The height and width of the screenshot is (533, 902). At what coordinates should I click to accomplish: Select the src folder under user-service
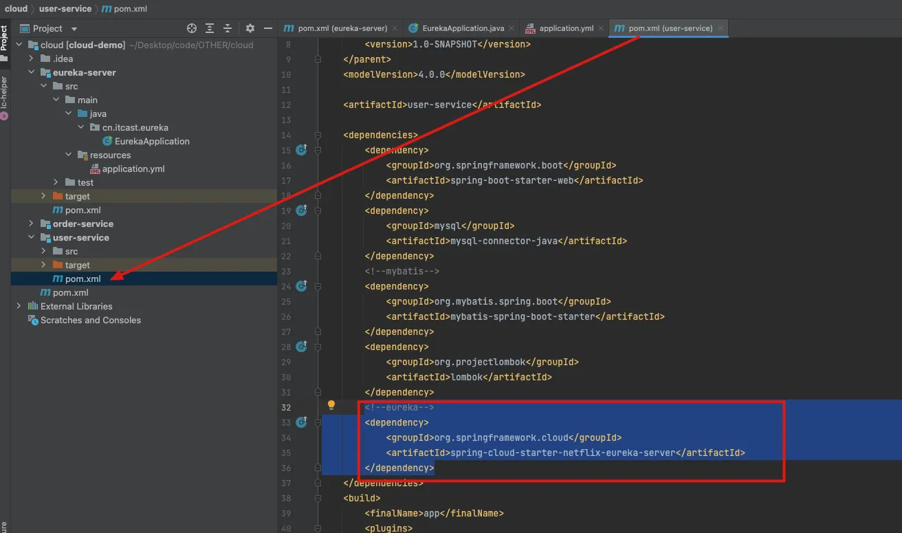[x=71, y=251]
